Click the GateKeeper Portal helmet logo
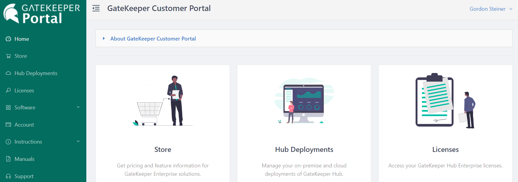518x182 pixels. 11,13
